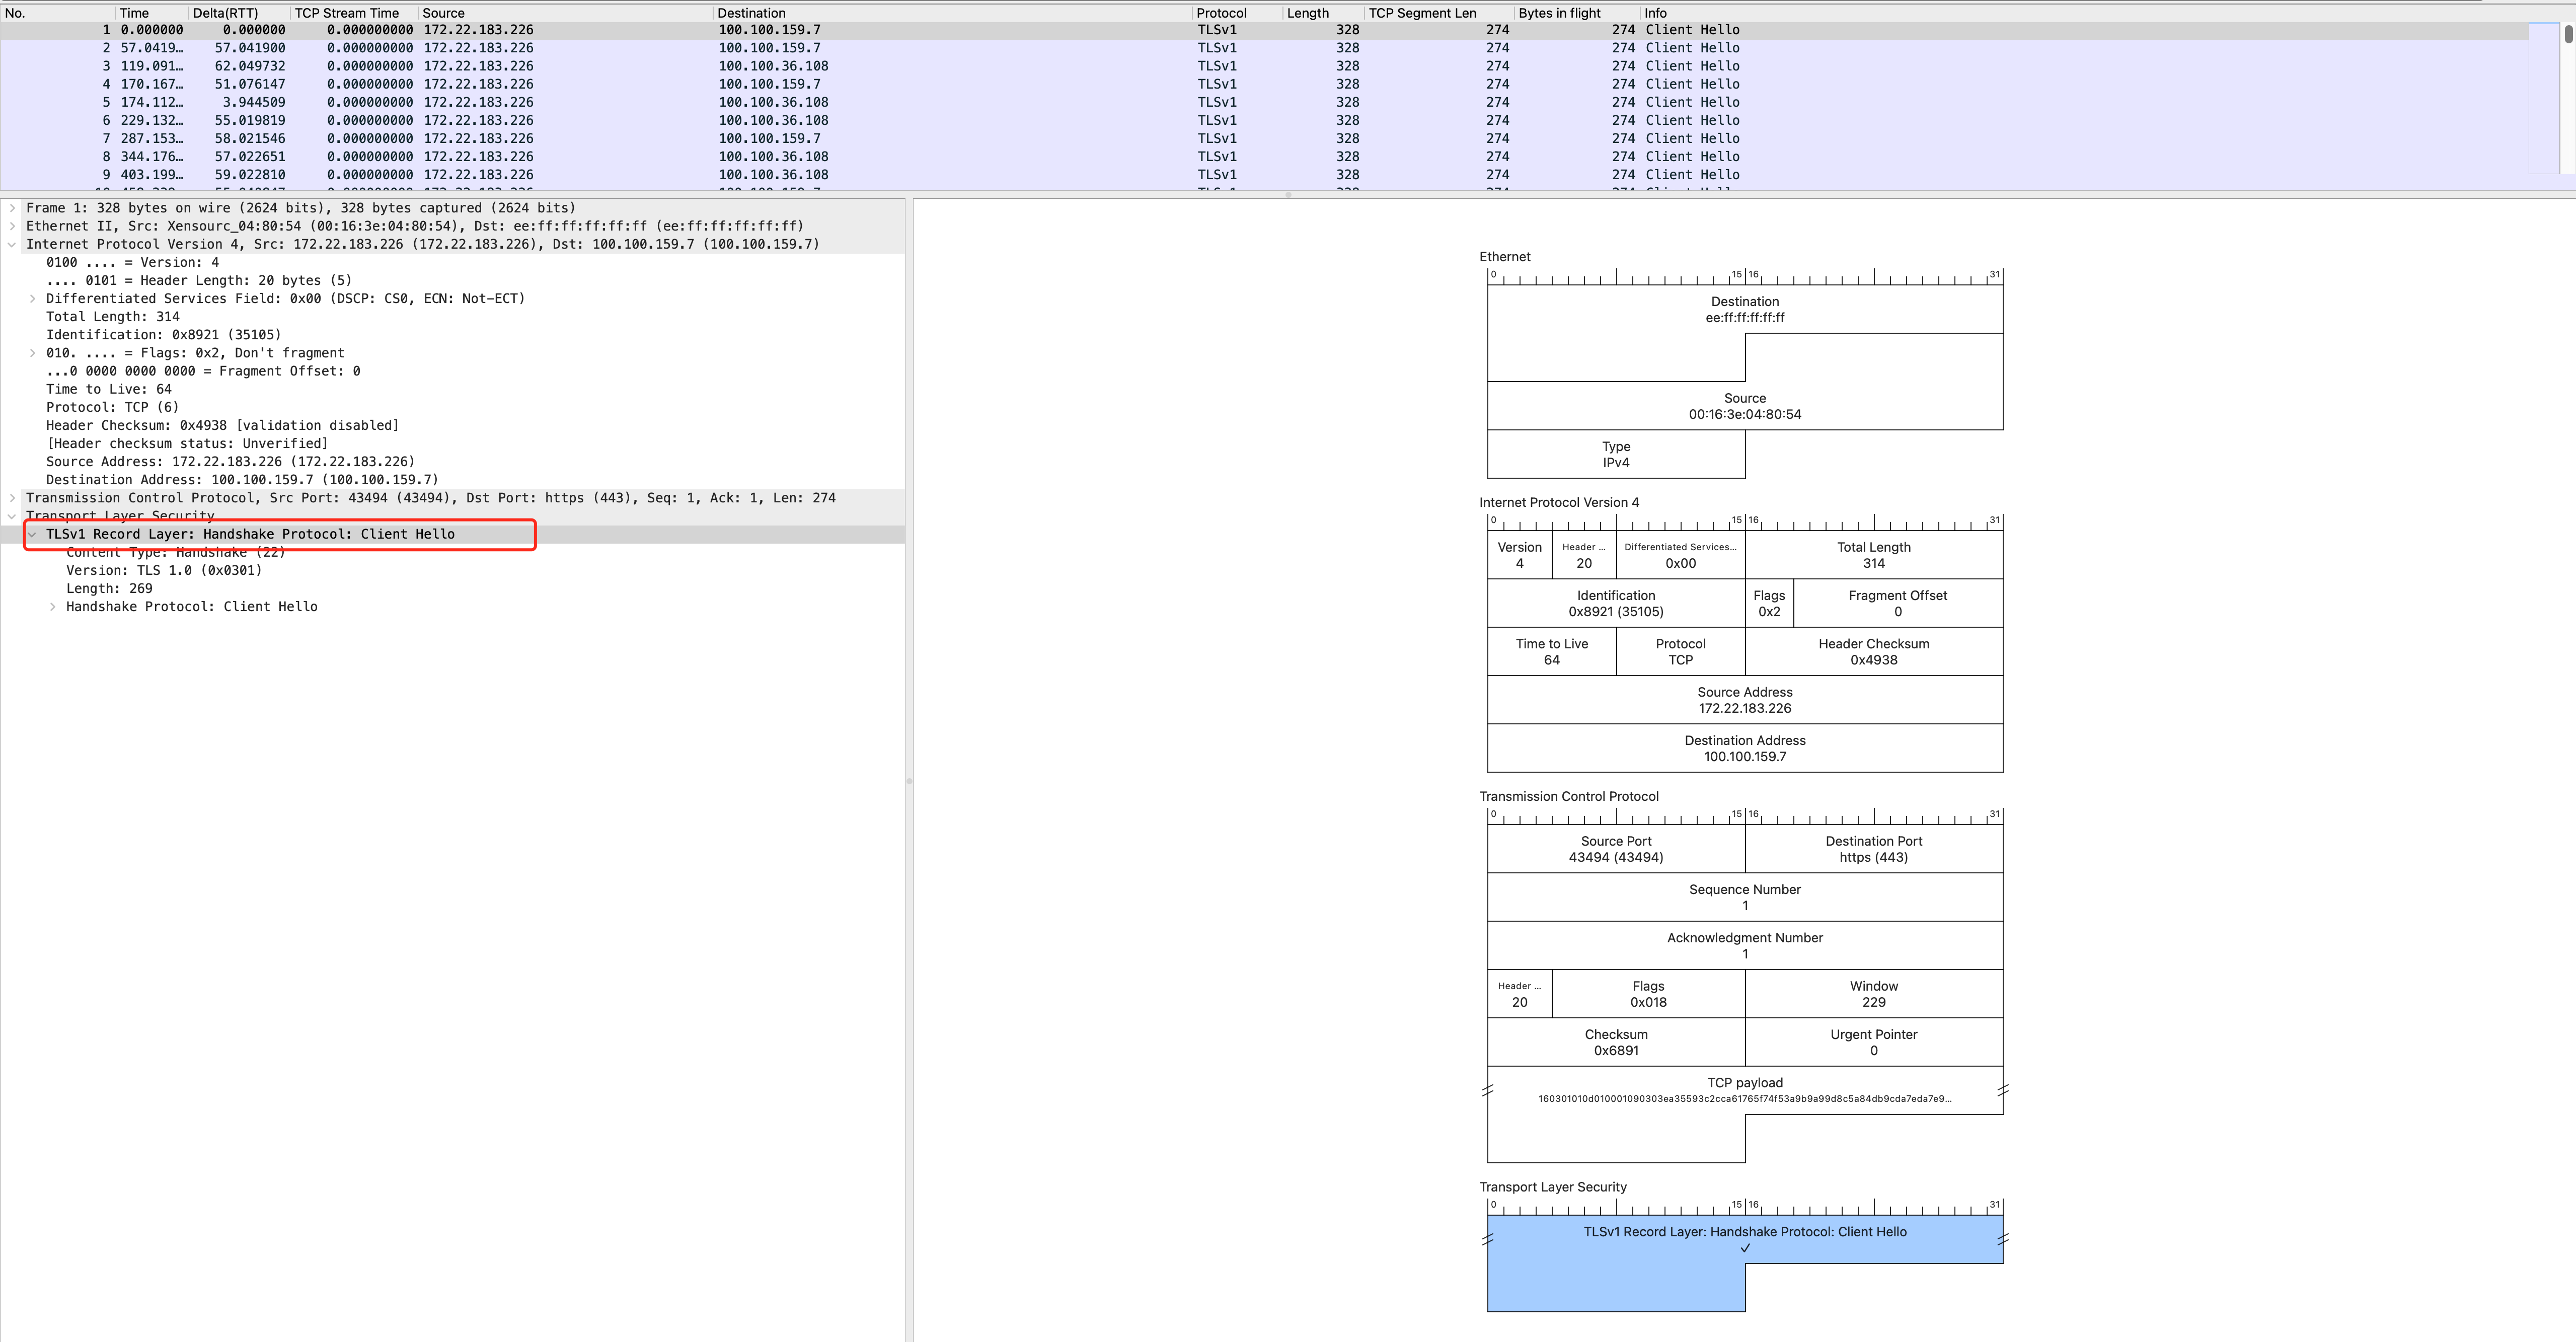Expand the Ethernet II section
The width and height of the screenshot is (2576, 1342).
tap(12, 226)
